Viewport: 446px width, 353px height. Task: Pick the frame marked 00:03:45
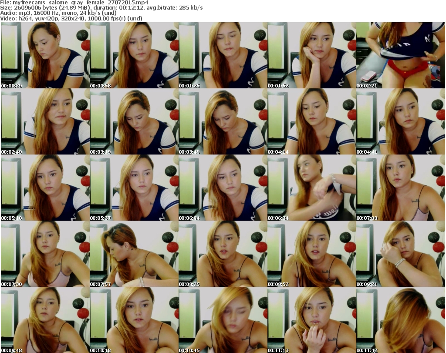click(x=223, y=121)
